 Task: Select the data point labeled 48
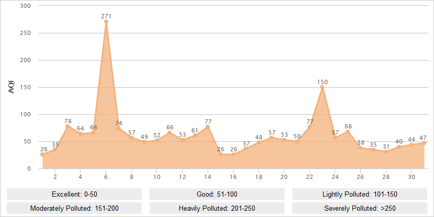[258, 142]
